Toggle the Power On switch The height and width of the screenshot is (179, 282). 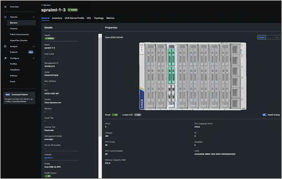click(x=115, y=115)
